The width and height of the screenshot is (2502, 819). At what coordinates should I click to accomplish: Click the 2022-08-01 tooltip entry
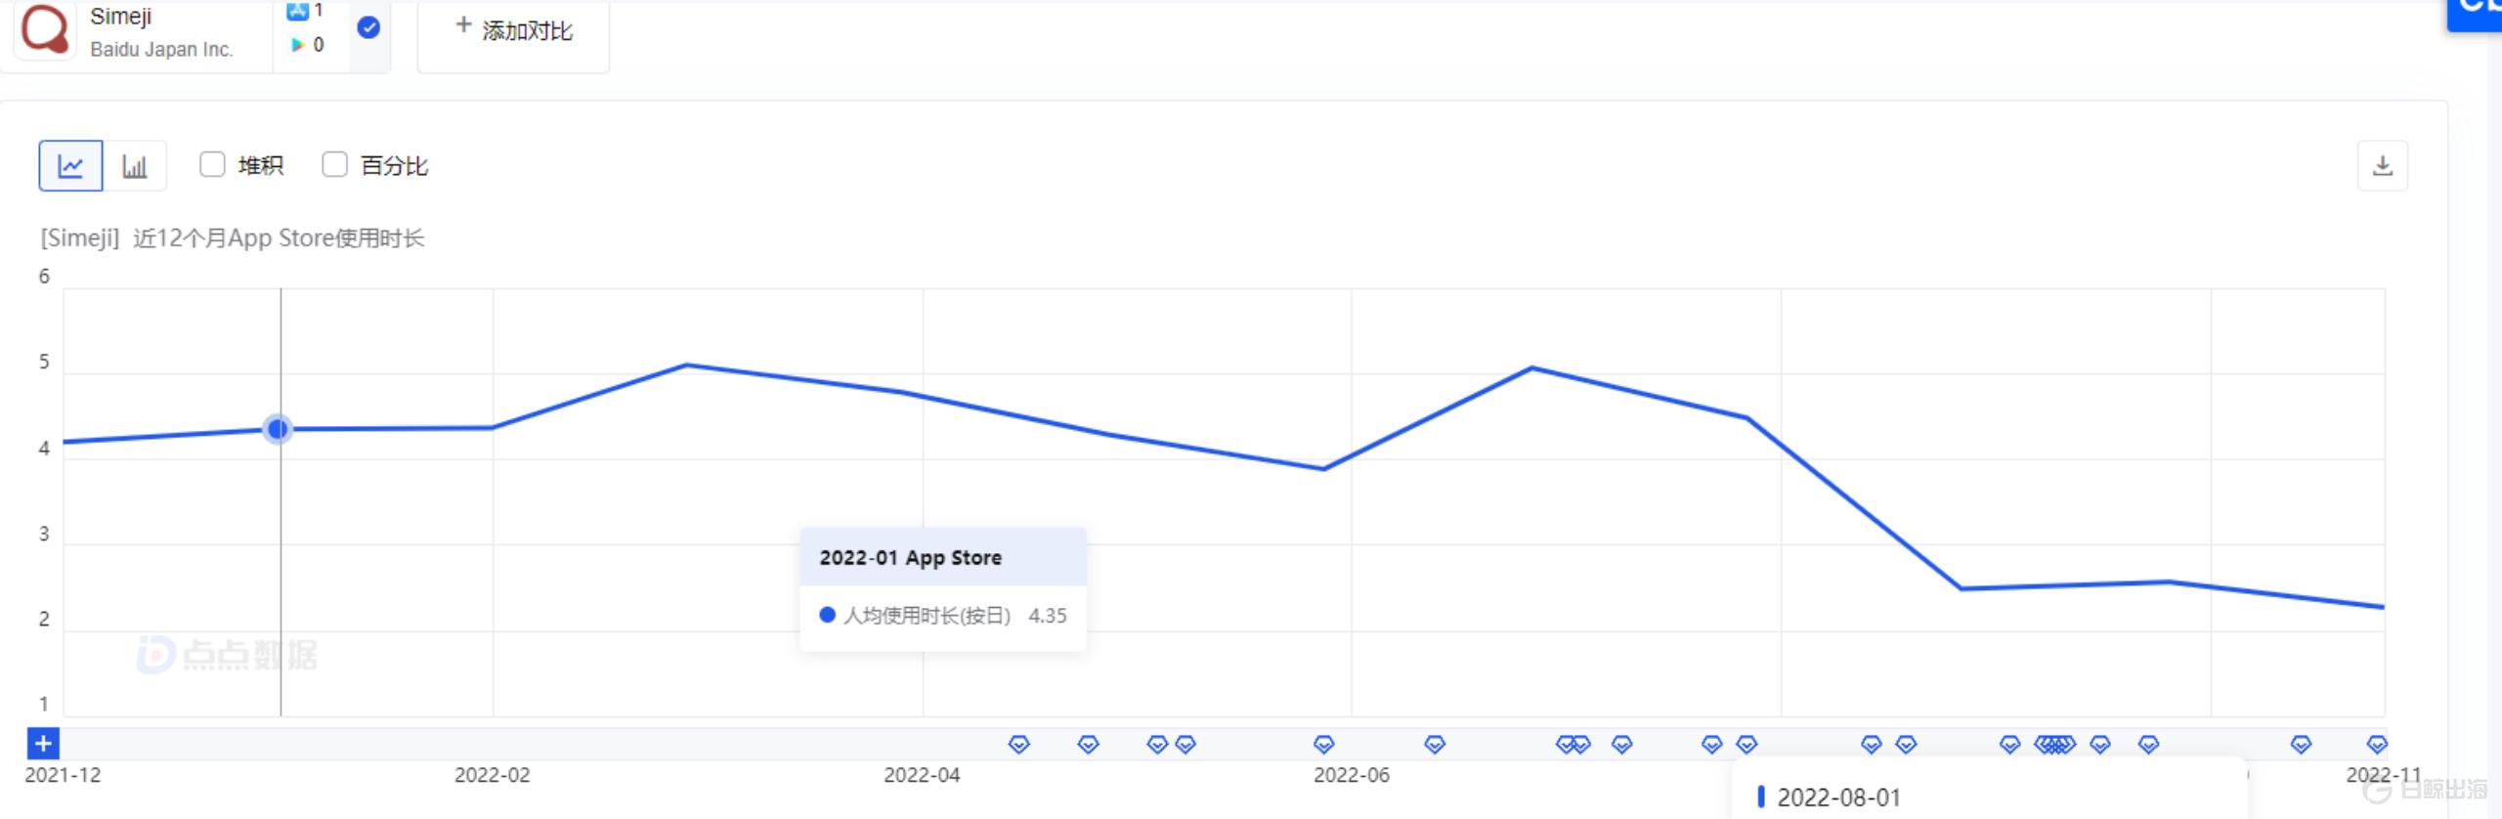(1837, 797)
